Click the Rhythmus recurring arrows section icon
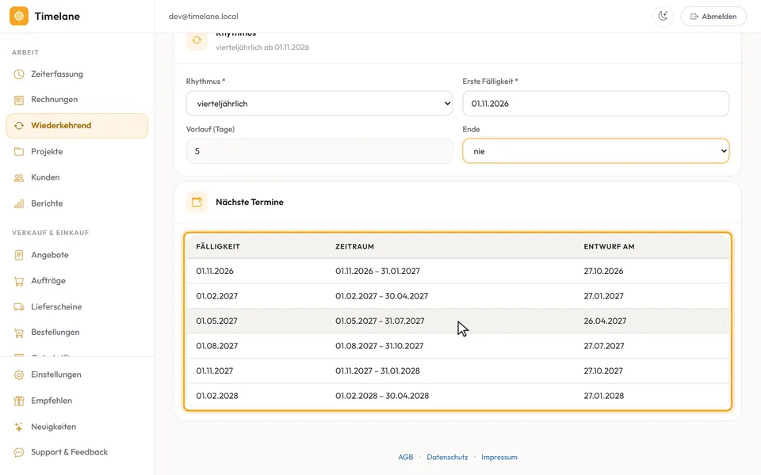Image resolution: width=761 pixels, height=475 pixels. [197, 40]
